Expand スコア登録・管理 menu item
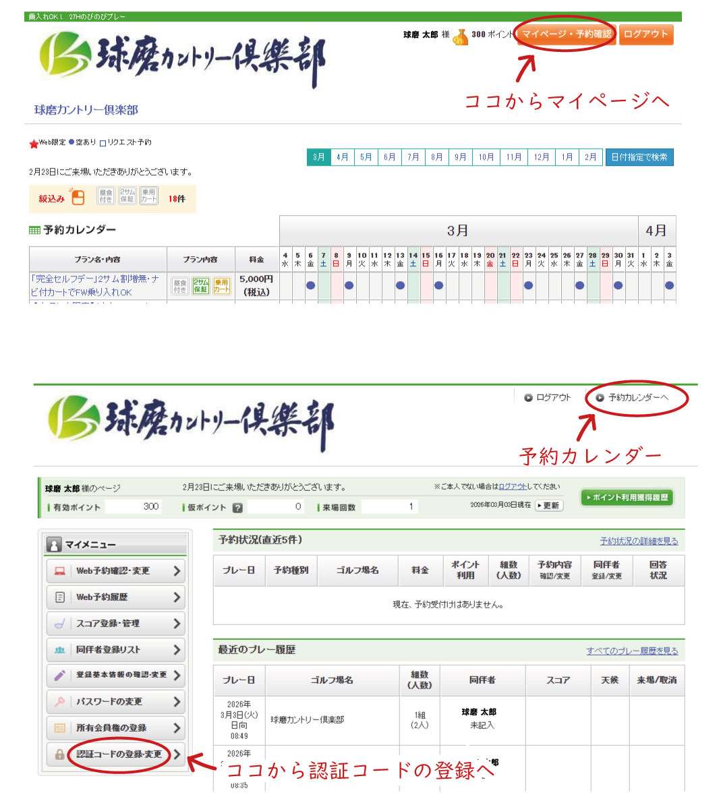Image resolution: width=721 pixels, height=797 pixels. coord(116,624)
